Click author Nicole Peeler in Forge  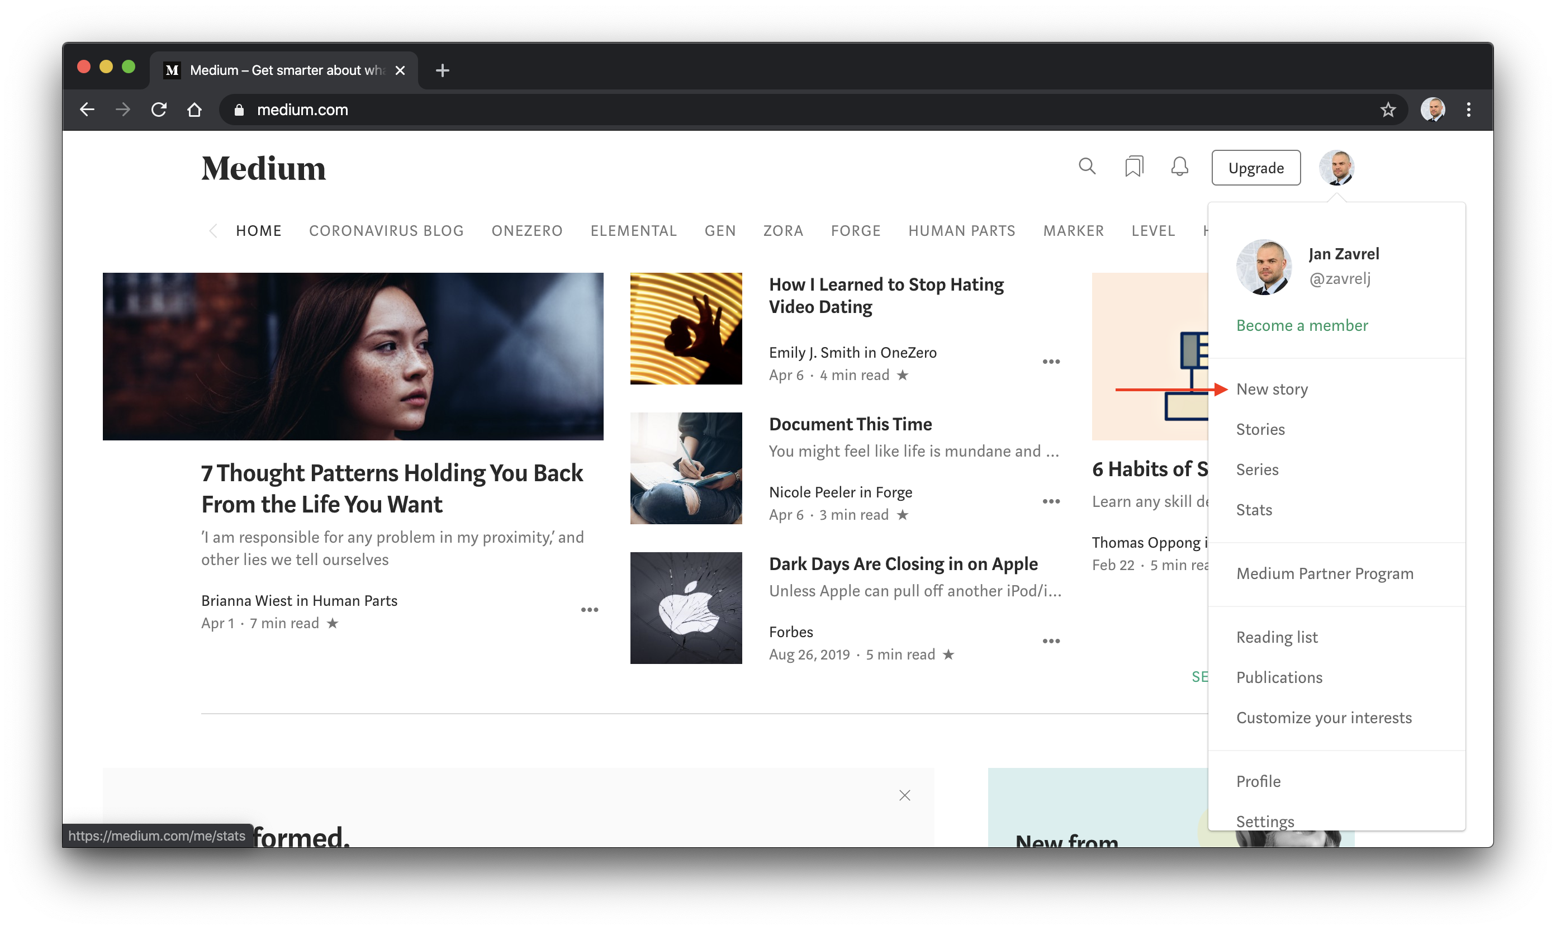tap(839, 492)
